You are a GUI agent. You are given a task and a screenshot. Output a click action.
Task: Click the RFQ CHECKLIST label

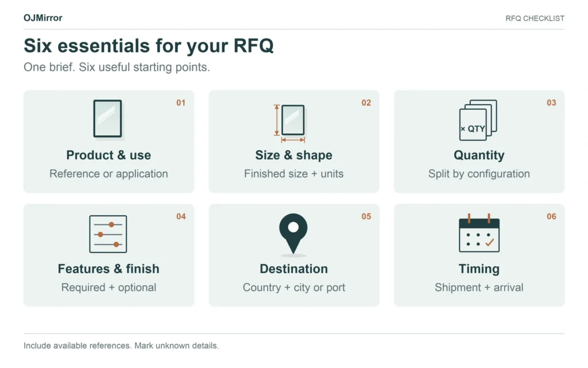[x=535, y=18]
